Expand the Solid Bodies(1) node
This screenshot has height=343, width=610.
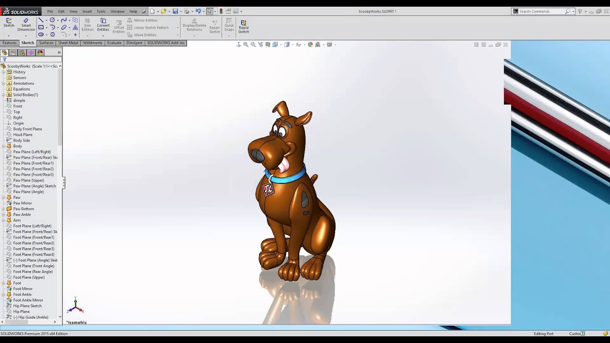pyautogui.click(x=3, y=95)
